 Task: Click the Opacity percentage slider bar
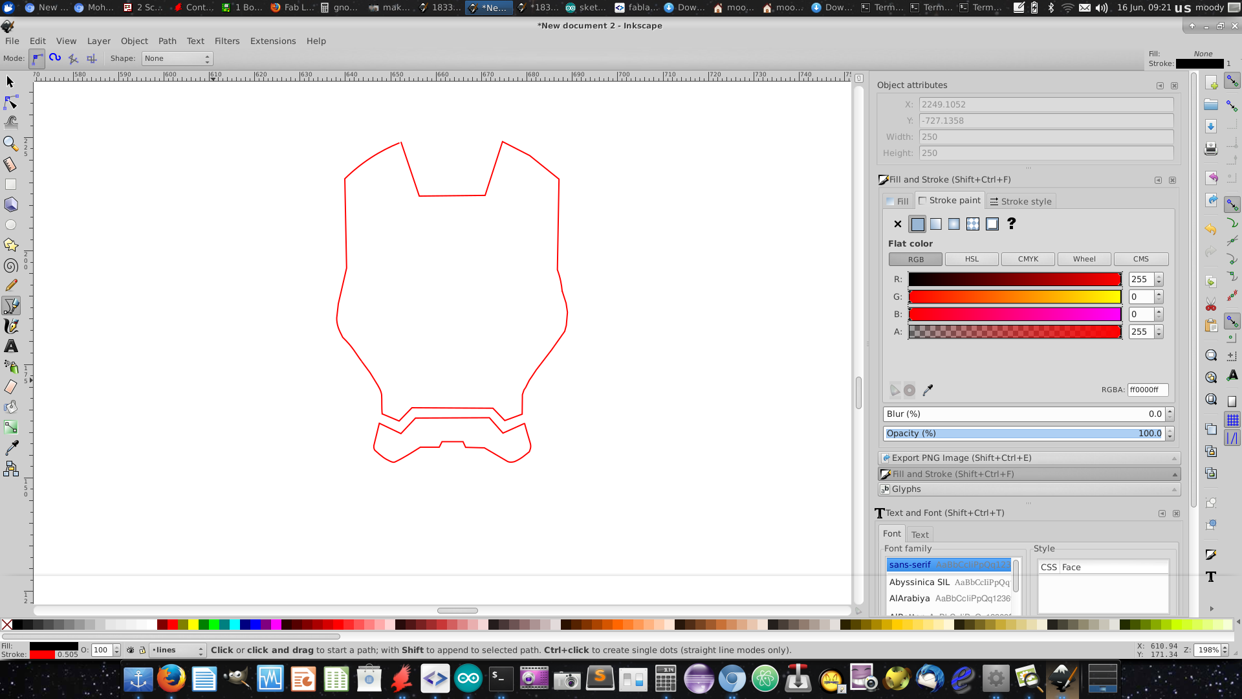point(1024,433)
